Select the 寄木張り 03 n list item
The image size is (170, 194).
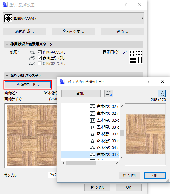[x=90, y=141]
